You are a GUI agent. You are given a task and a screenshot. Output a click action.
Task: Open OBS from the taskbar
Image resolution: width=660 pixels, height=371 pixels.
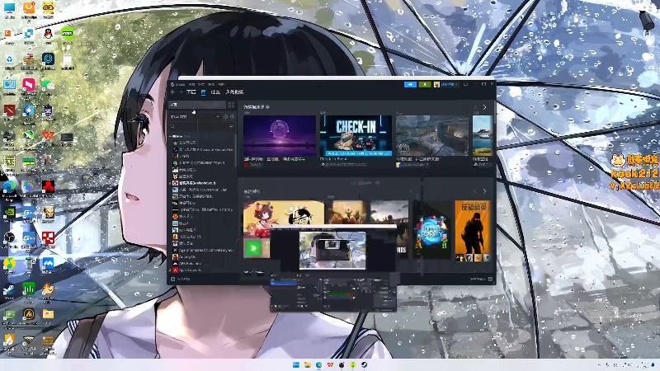[x=342, y=364]
